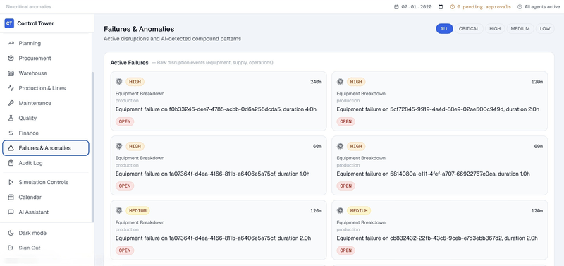The image size is (564, 266).
Task: Open the calendar date picker icon
Action: [441, 6]
